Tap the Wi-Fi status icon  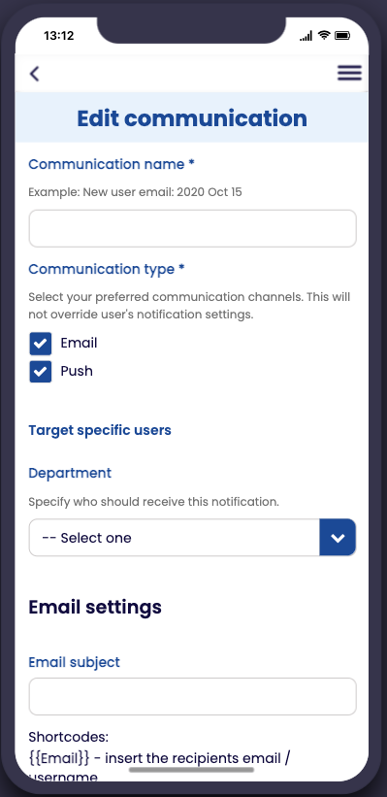point(324,35)
